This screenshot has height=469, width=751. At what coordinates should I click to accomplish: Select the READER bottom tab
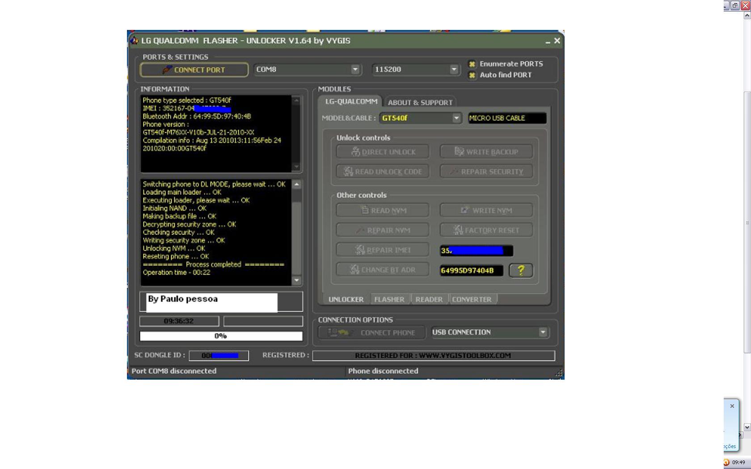pyautogui.click(x=429, y=299)
